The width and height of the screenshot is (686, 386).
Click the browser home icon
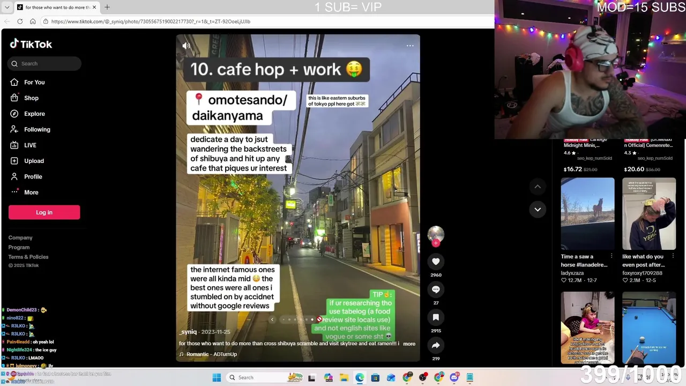tap(33, 21)
